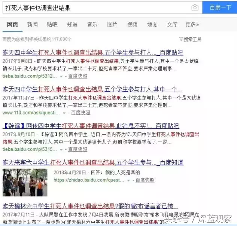The height and width of the screenshot is (226, 237).
Task: Expand dropdown arrow after www.110.com/ask link
Action: click(64, 113)
